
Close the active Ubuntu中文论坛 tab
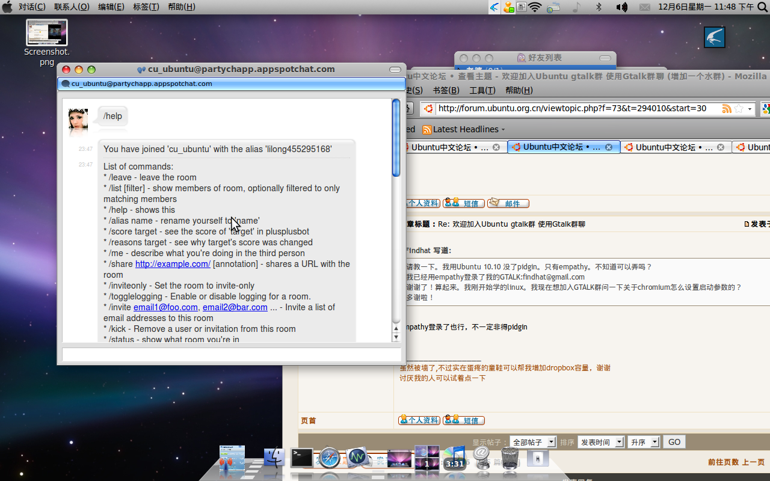608,147
